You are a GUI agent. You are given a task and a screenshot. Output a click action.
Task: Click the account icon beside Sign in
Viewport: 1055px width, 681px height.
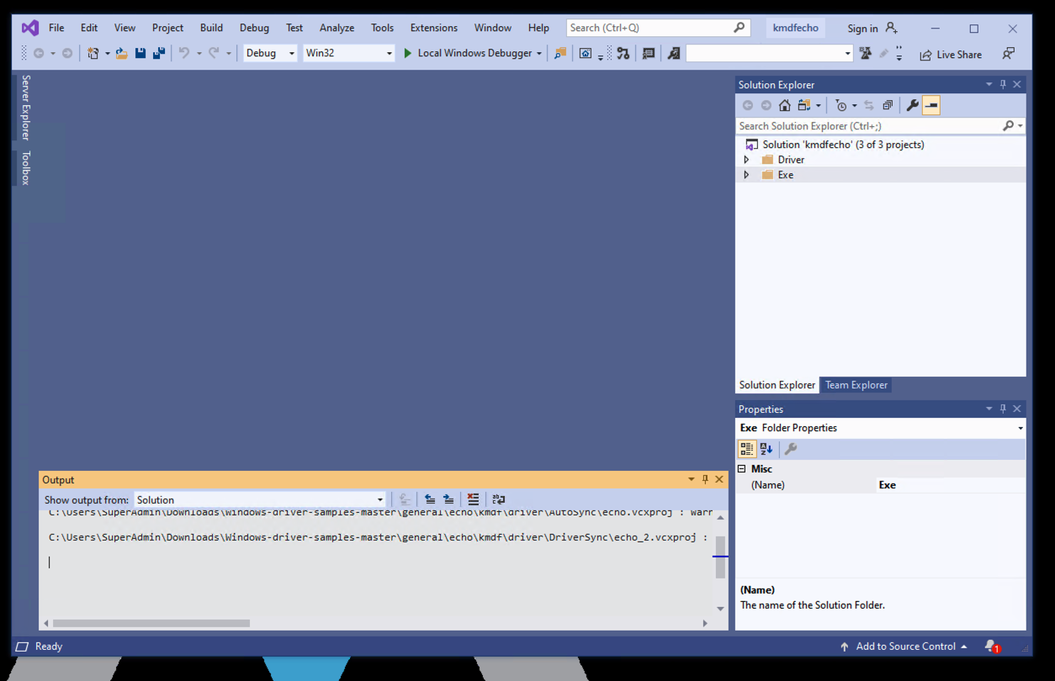coord(892,28)
